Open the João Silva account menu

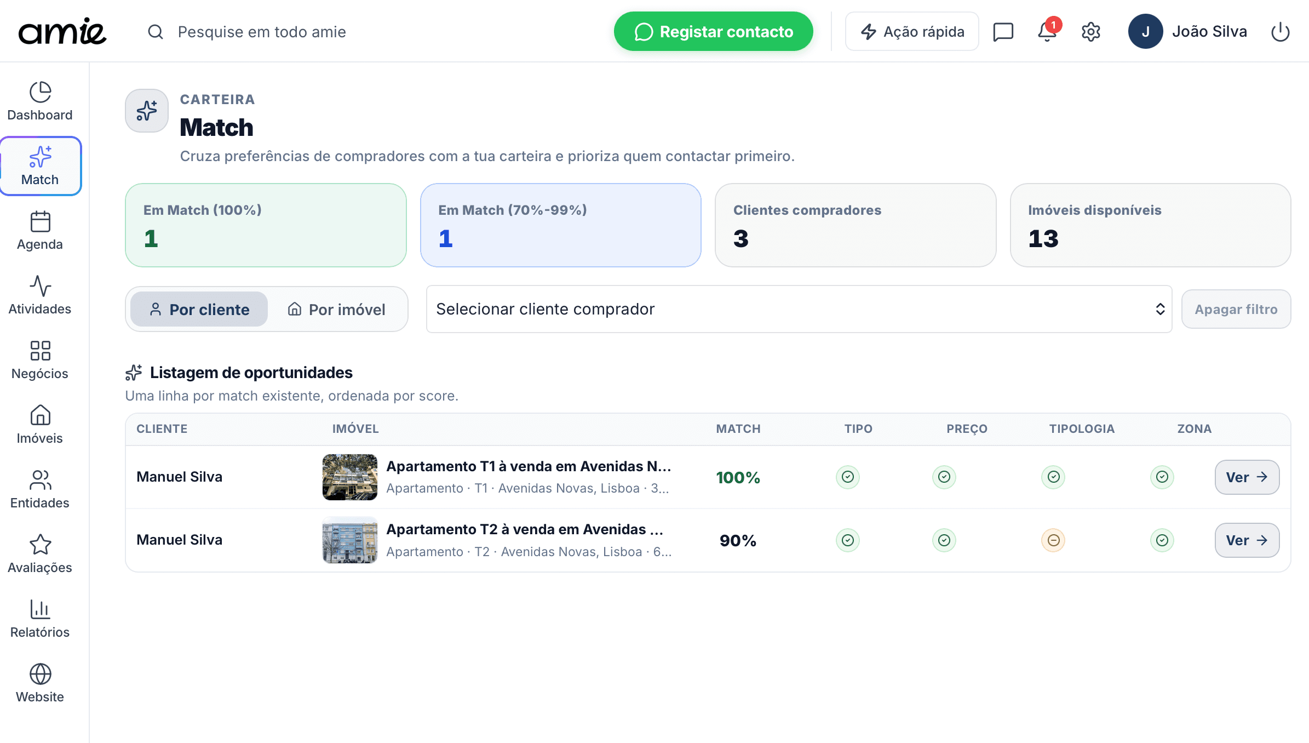pyautogui.click(x=1188, y=31)
